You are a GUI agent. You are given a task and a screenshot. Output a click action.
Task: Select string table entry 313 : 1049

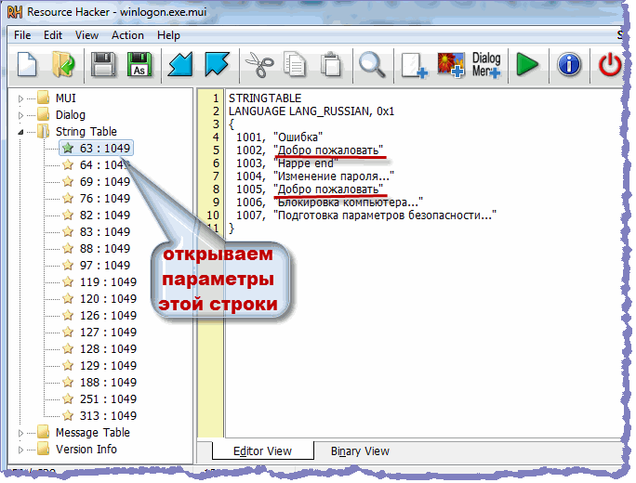(x=108, y=416)
